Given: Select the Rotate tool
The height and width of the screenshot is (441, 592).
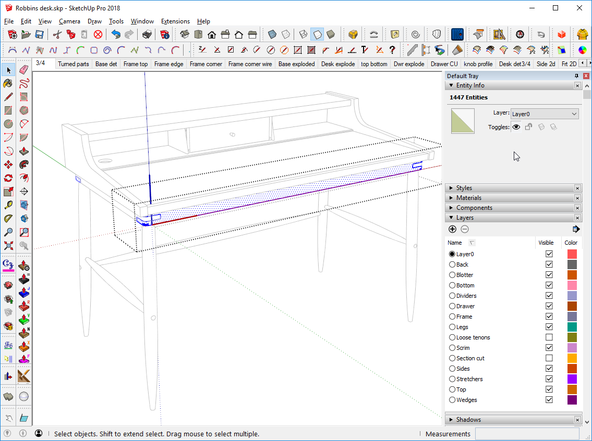Looking at the screenshot, I should [8, 178].
